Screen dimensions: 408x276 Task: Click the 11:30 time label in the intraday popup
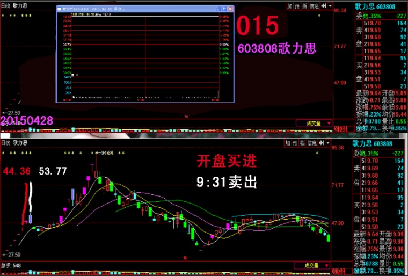(141, 100)
